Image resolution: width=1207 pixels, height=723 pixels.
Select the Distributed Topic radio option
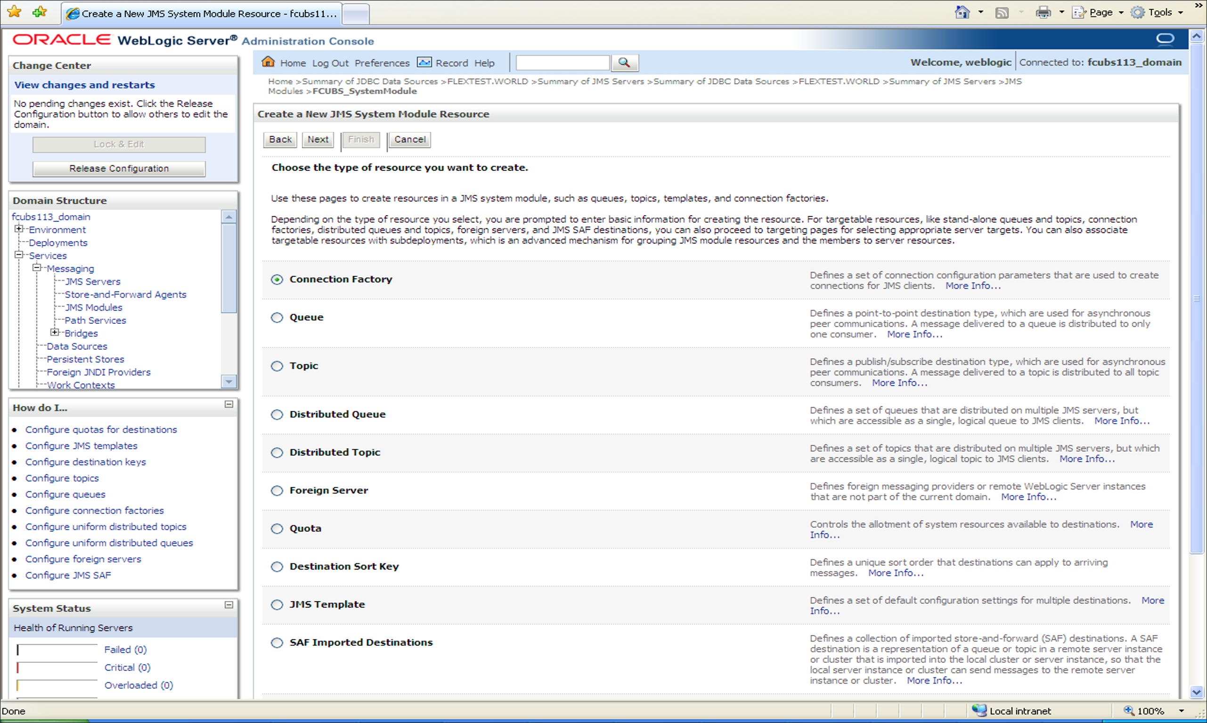coord(277,453)
